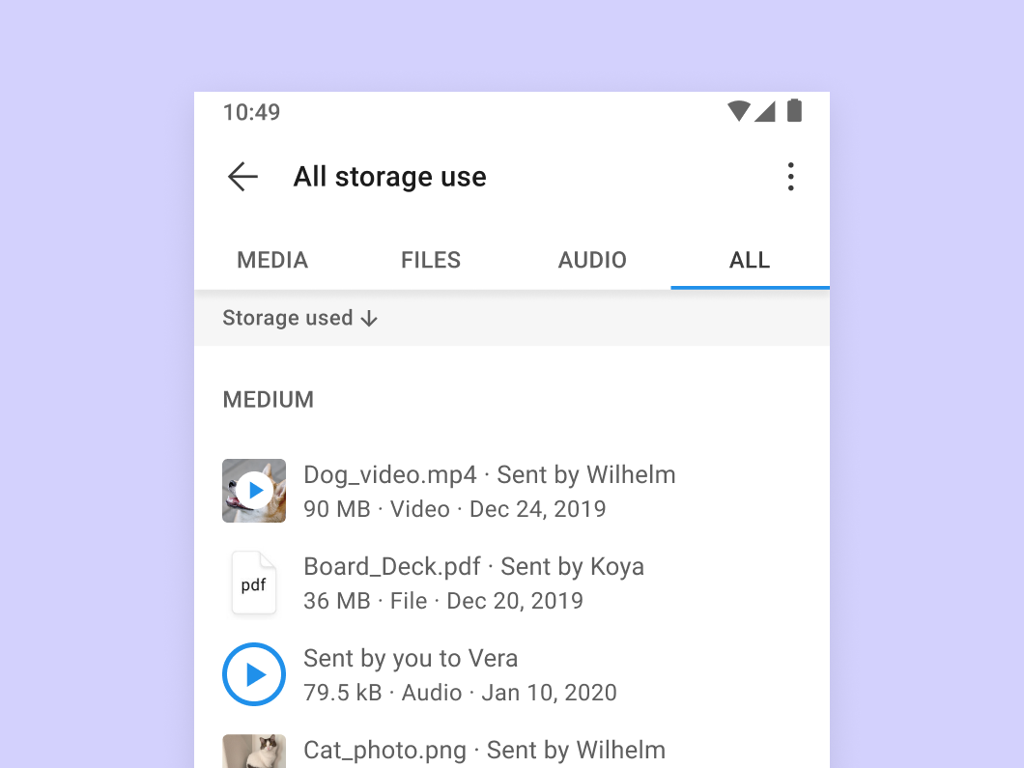Select the AUDIO tab
This screenshot has height=768, width=1024.
click(x=592, y=260)
